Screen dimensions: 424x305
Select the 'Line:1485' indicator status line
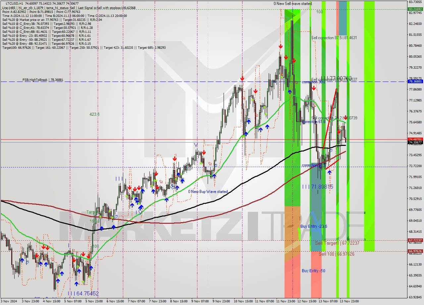click(69, 7)
